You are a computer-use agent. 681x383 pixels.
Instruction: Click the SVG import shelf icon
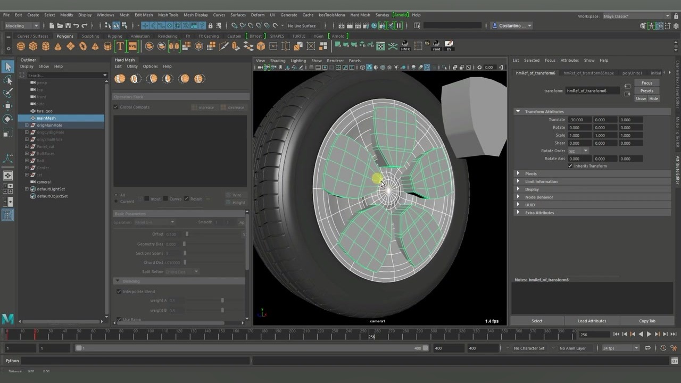tap(132, 47)
